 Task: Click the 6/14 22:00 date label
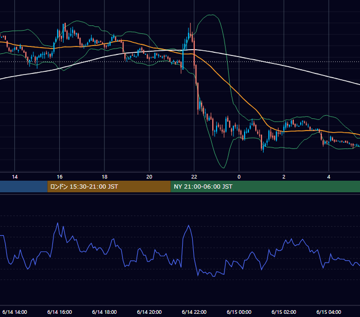(194, 312)
